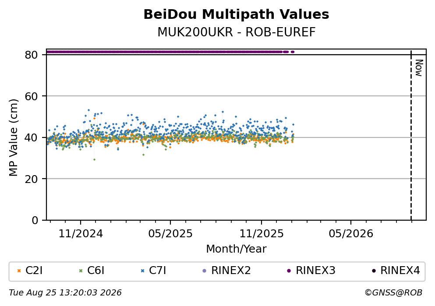
Task: Click the dashed Now marker line
Action: [411, 135]
